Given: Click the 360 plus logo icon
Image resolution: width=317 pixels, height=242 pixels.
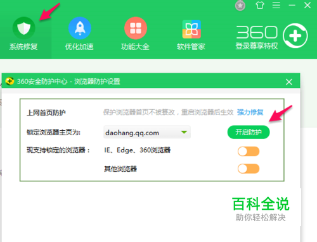Looking at the screenshot, I should click(295, 35).
